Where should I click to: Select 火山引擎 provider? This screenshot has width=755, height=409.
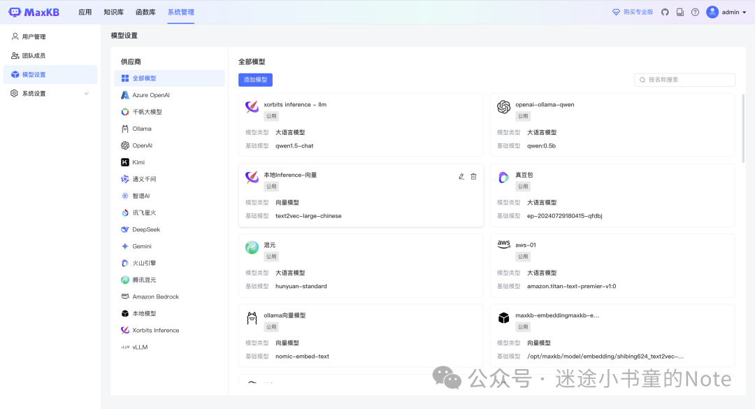[x=169, y=263]
